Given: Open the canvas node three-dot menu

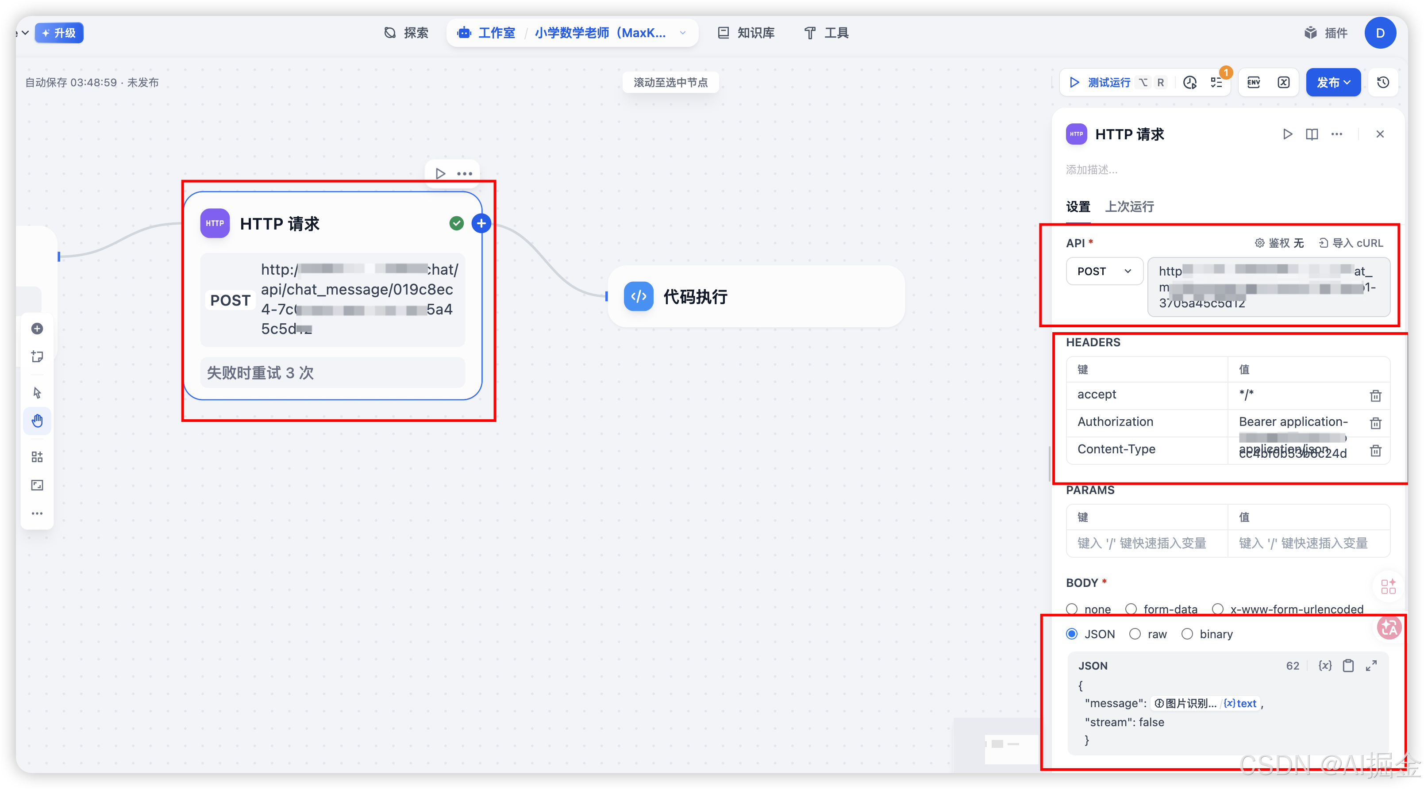Looking at the screenshot, I should tap(465, 173).
